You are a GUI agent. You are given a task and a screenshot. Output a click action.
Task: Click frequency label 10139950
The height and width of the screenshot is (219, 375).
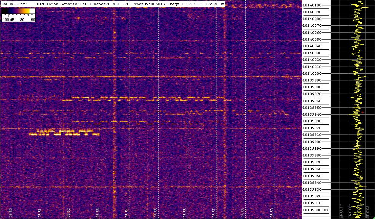point(312,107)
